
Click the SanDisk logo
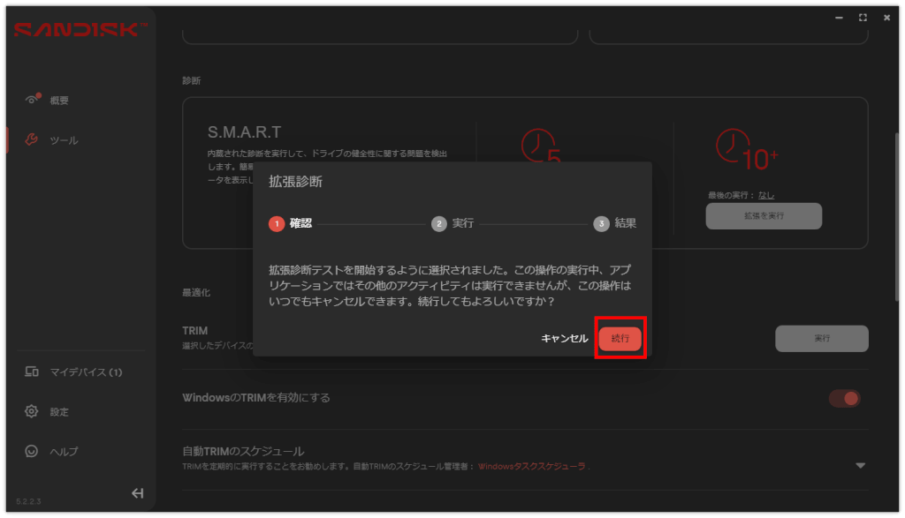pyautogui.click(x=80, y=30)
